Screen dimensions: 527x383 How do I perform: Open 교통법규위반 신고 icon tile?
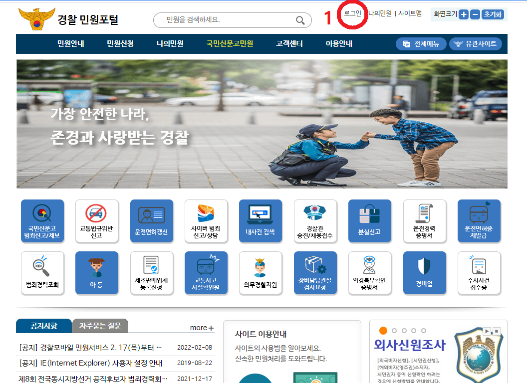coord(97,221)
